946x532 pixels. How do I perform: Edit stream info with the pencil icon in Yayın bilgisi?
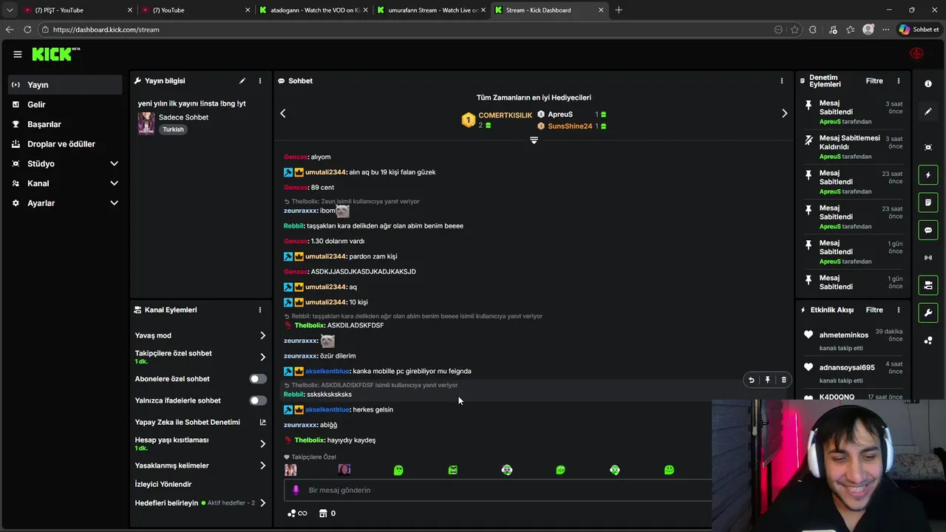(x=242, y=81)
